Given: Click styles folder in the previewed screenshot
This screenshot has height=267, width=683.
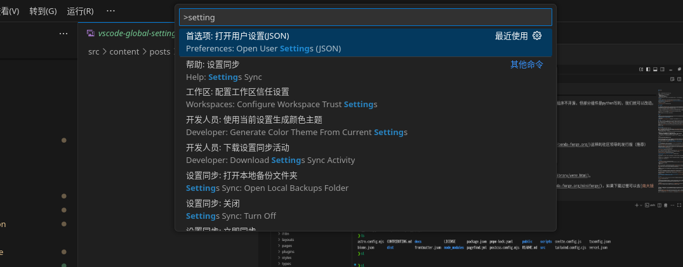Looking at the screenshot, I should point(287,257).
